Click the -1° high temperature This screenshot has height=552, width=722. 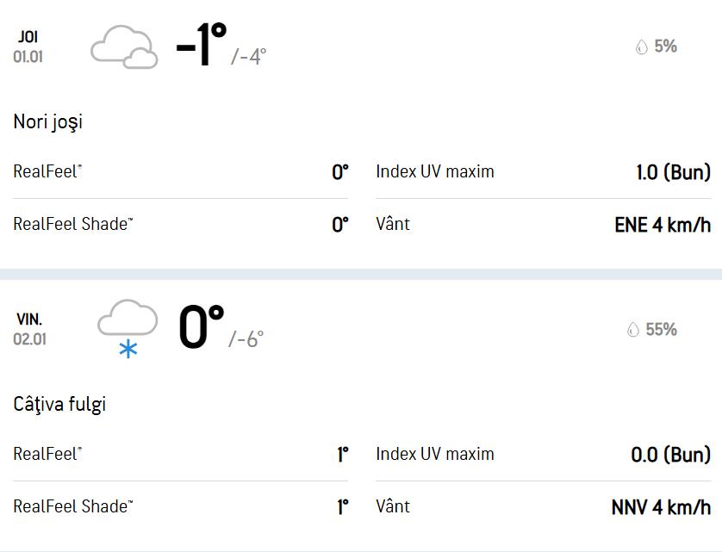tap(201, 46)
